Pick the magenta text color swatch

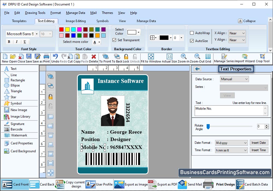[79, 29]
